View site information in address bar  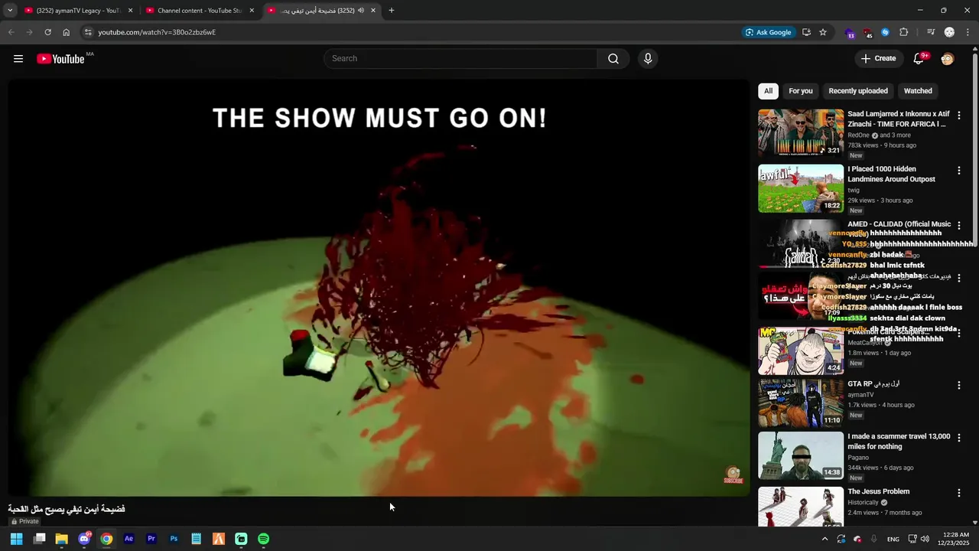88,32
